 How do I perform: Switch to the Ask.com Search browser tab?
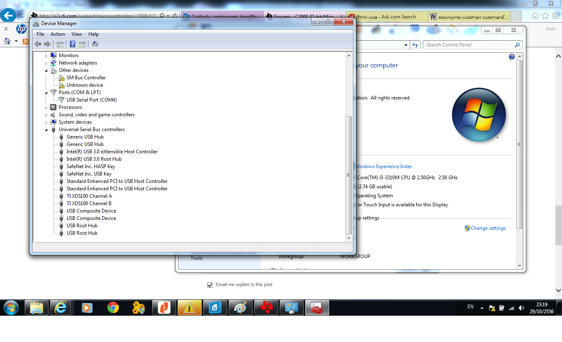coord(386,17)
